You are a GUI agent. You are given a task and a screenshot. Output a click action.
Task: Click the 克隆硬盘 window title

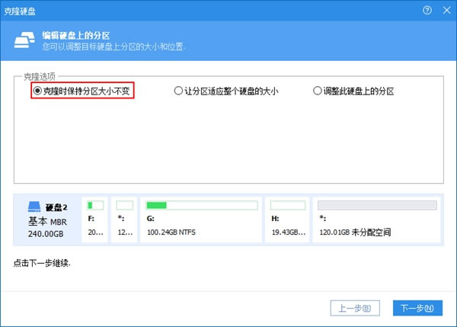tap(20, 11)
